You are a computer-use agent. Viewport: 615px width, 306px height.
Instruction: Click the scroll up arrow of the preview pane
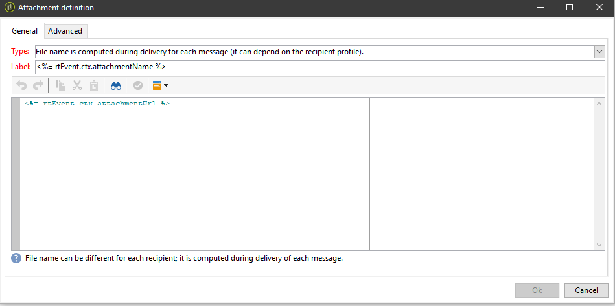point(599,104)
